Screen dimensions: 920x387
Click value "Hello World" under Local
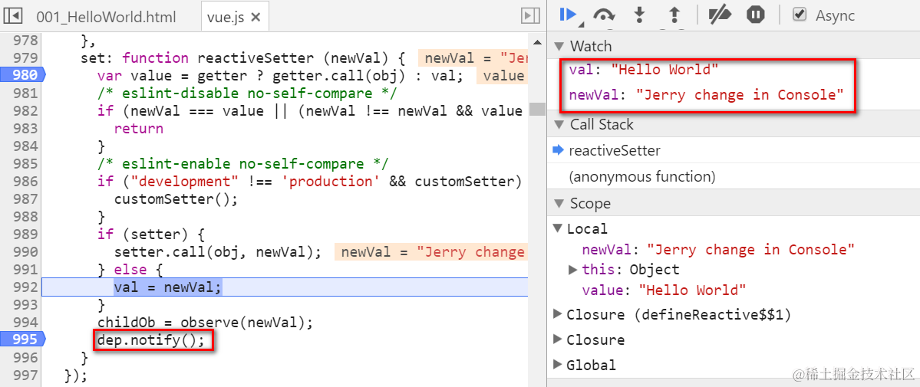point(664,290)
